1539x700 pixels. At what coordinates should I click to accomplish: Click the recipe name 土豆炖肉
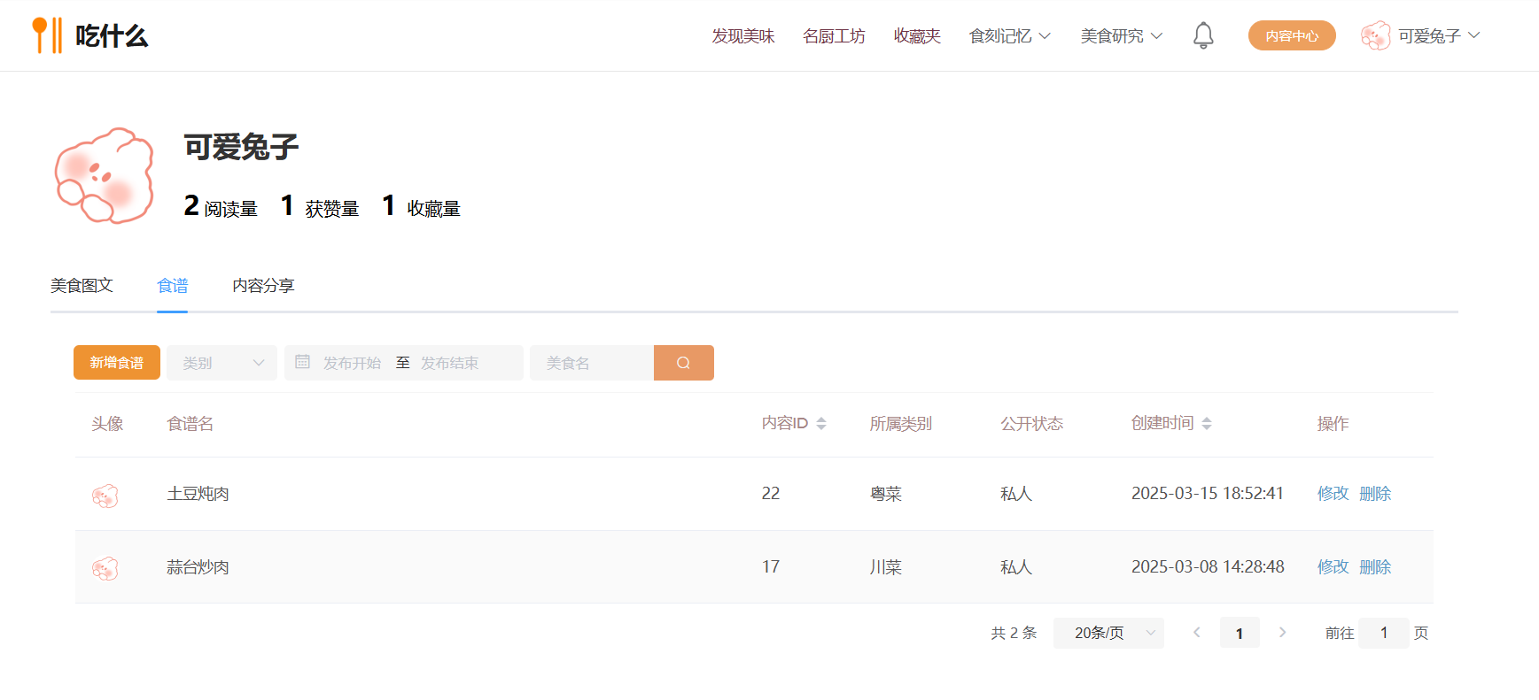(x=198, y=494)
